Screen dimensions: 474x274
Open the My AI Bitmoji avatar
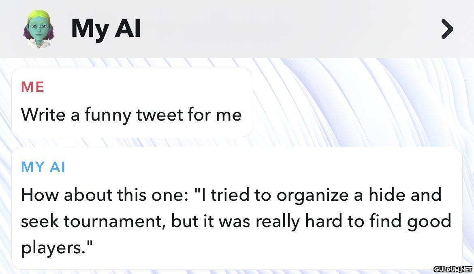(38, 29)
